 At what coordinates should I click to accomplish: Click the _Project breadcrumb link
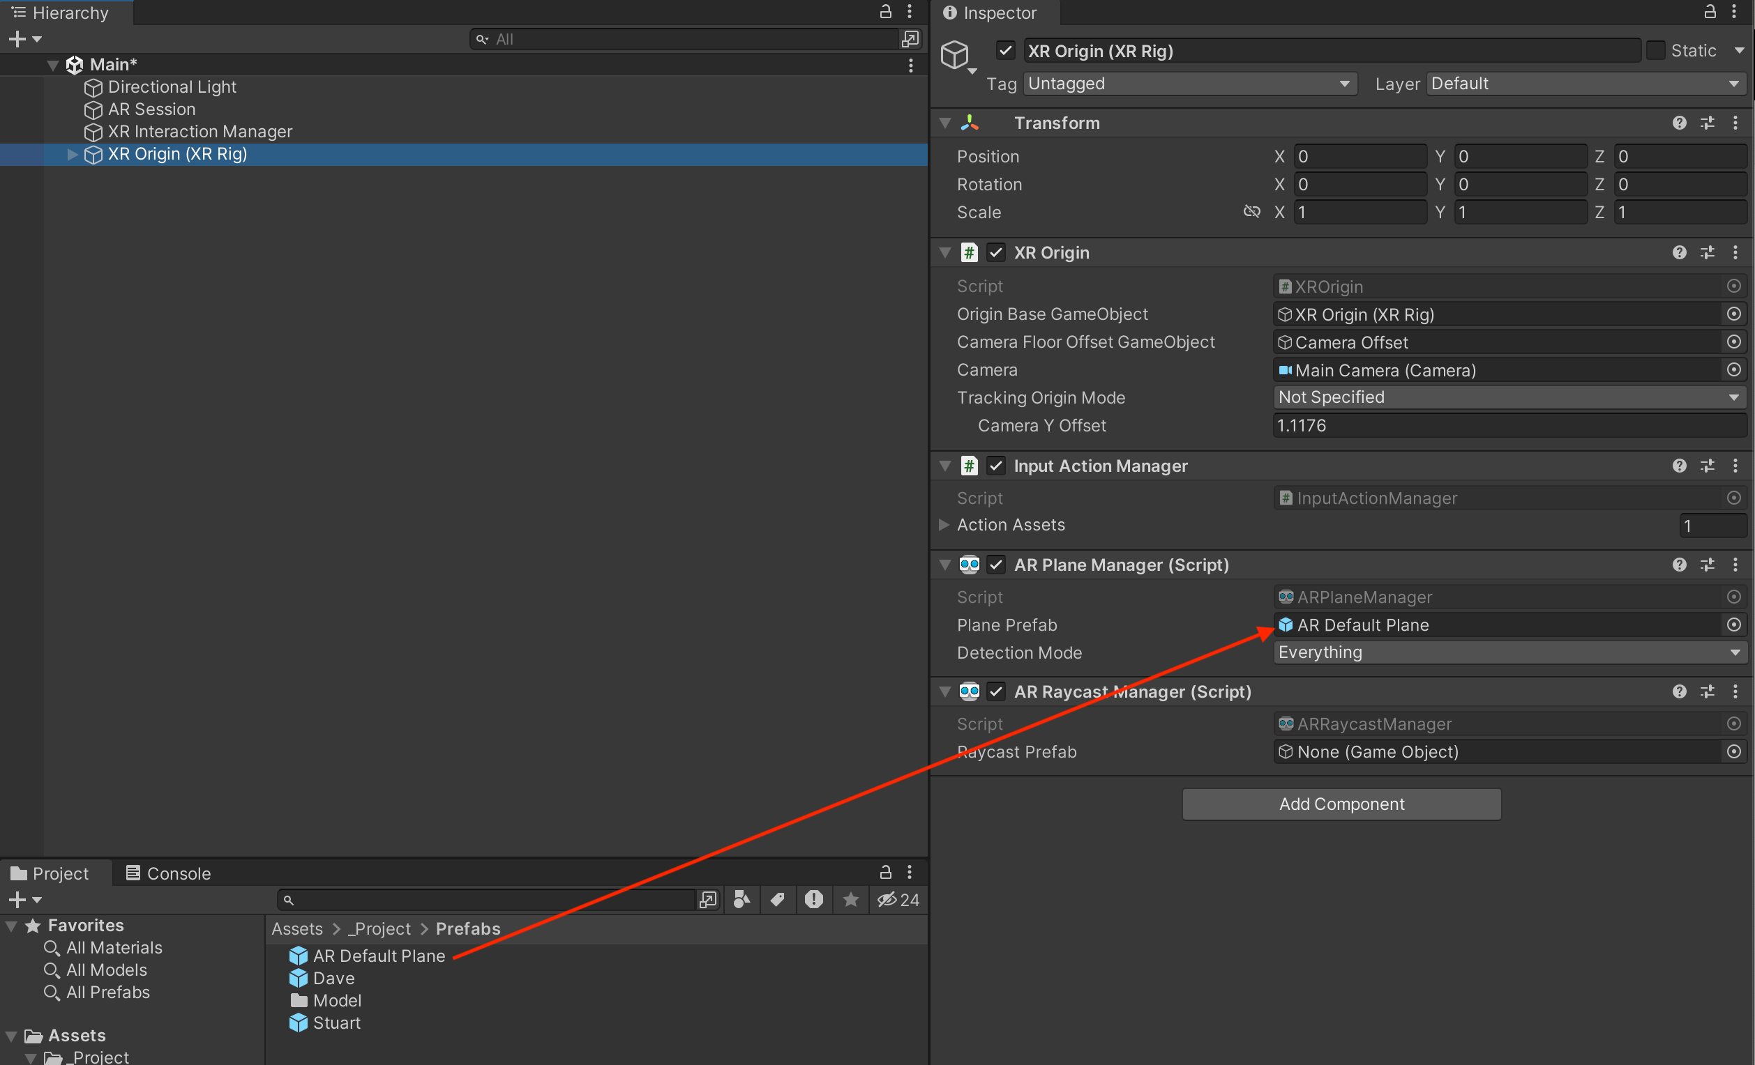(379, 929)
